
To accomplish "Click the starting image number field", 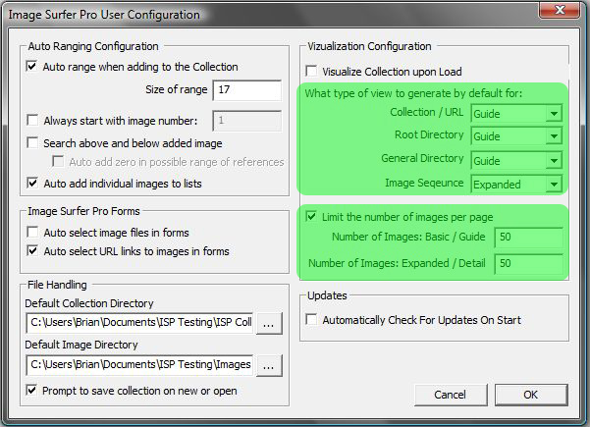I will [246, 121].
